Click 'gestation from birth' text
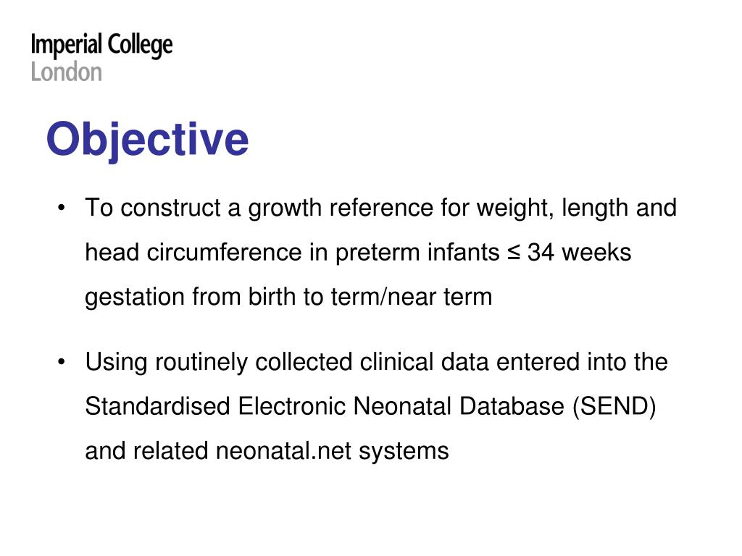 [190, 298]
